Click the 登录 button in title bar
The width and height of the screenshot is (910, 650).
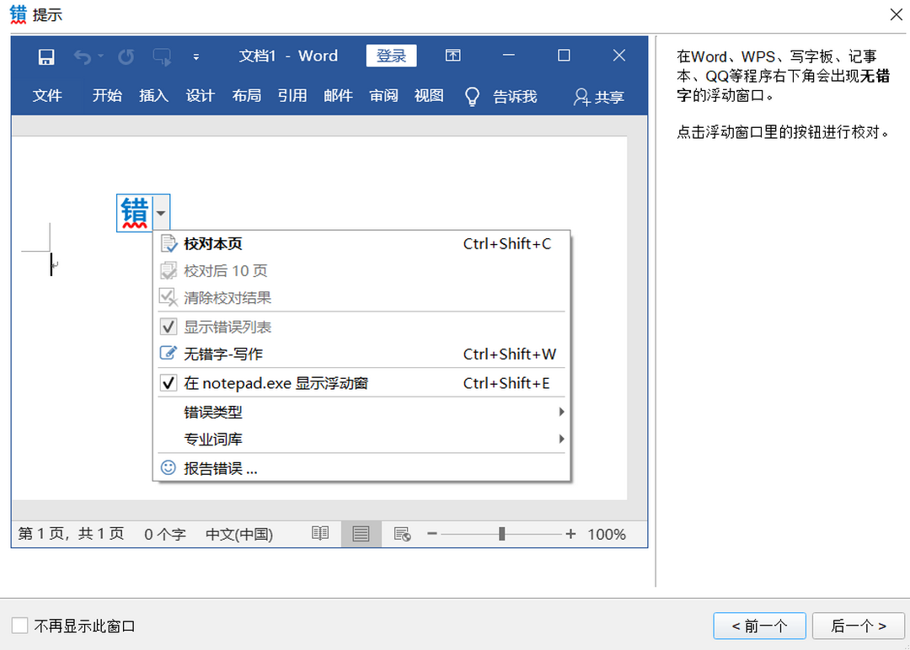point(391,56)
